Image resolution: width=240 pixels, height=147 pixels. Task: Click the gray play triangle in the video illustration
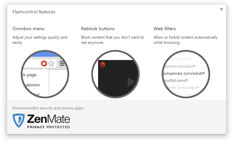pos(131,82)
